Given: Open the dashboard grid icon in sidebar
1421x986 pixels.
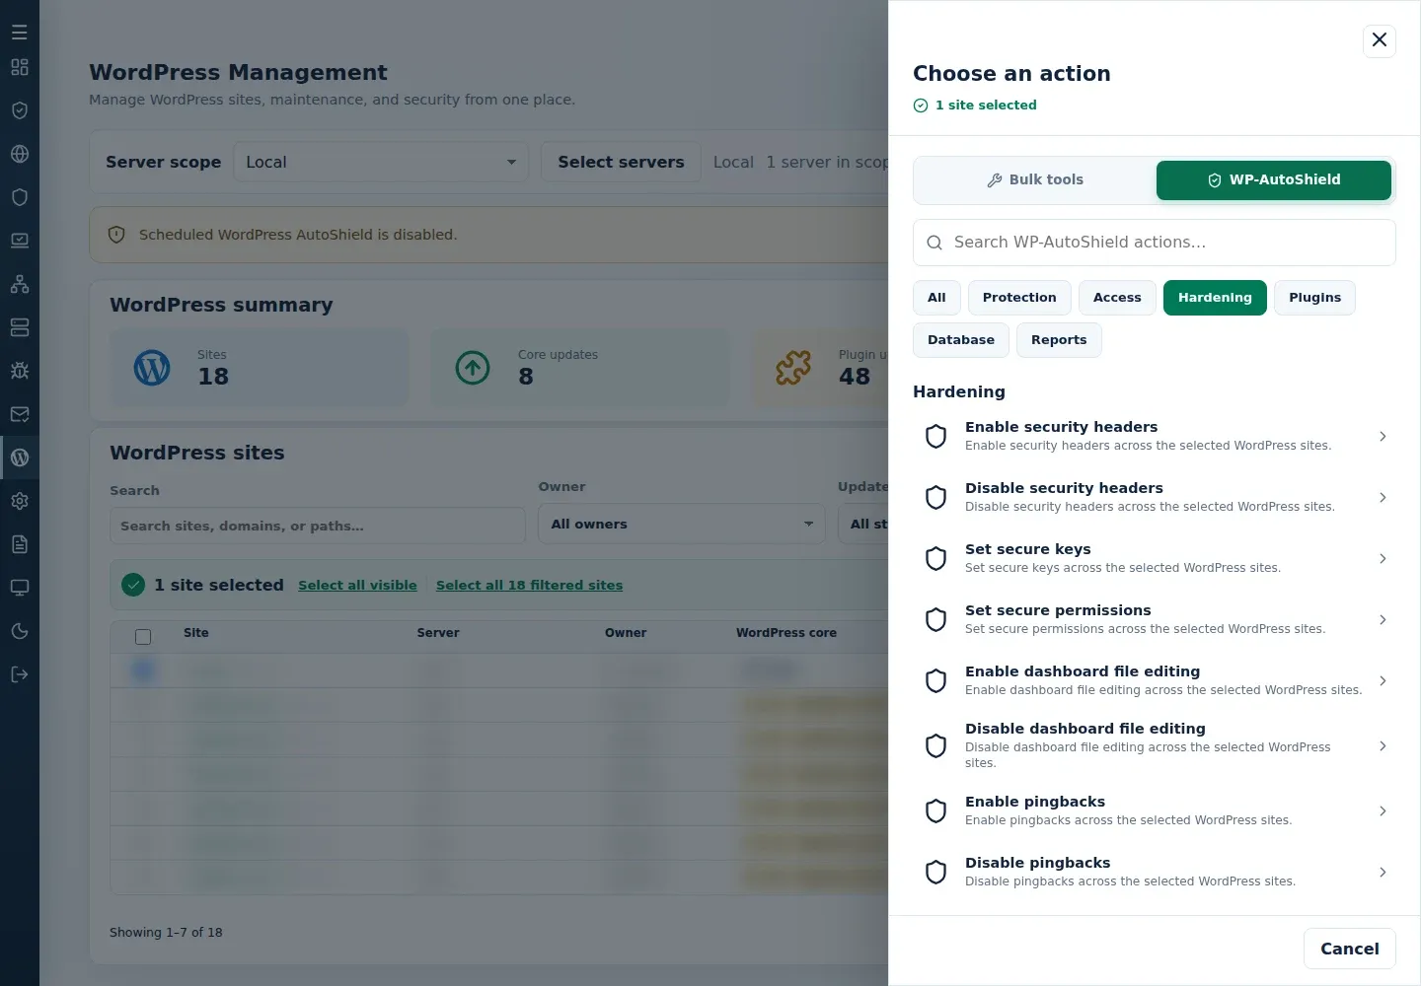Looking at the screenshot, I should [20, 67].
